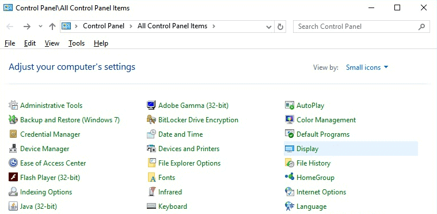Click the Devices and Printers icon
This screenshot has width=437, height=214.
(x=151, y=149)
